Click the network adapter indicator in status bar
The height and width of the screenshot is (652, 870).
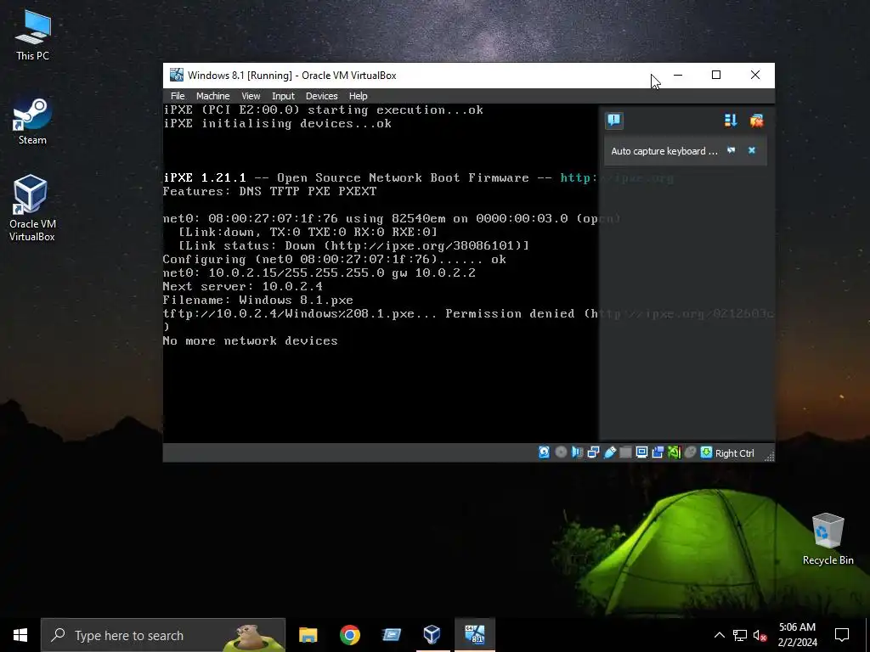(x=593, y=452)
